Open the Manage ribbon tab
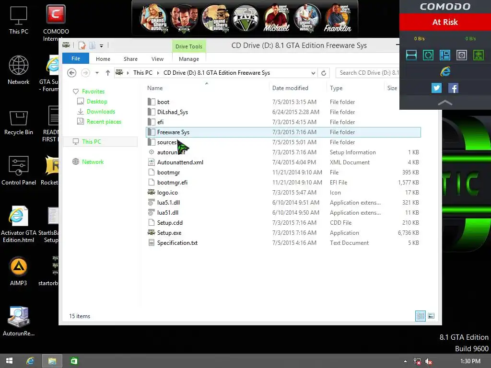The image size is (491, 368). pos(189,59)
